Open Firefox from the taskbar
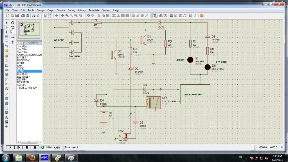 pyautogui.click(x=32, y=157)
